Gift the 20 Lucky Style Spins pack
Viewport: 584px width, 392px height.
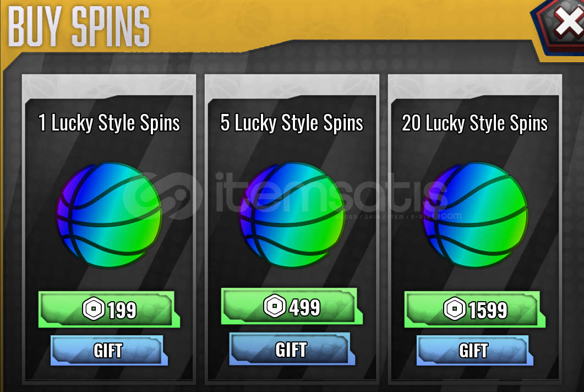475,350
